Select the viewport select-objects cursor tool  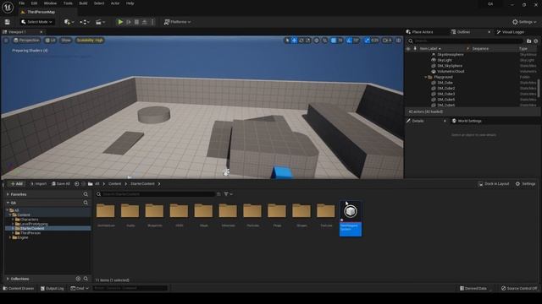287,41
